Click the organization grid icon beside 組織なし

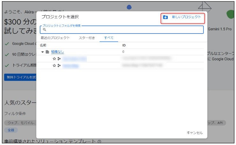[x=47, y=52]
